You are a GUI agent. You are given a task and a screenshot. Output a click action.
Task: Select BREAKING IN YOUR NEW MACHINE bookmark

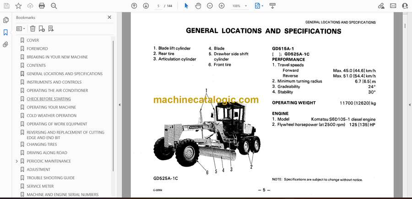[57, 57]
